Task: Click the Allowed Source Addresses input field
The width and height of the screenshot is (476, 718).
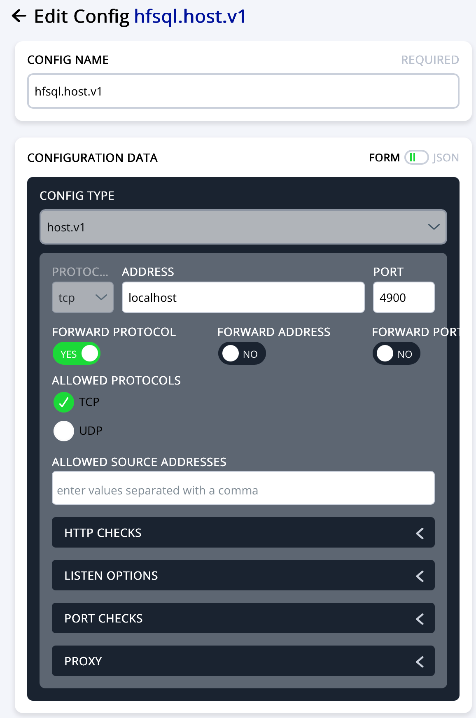Action: pyautogui.click(x=243, y=488)
